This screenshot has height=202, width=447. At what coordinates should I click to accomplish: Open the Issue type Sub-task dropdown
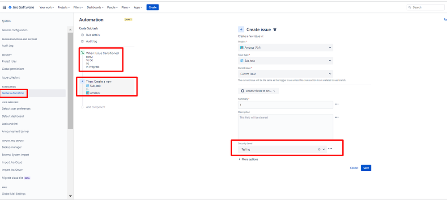[x=285, y=61]
